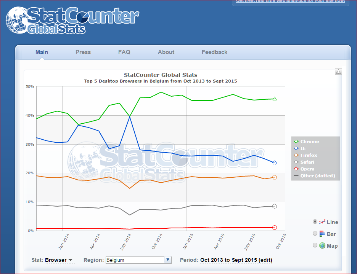Click the Bar chart icon
Screen dimensions: 357x274
(x=322, y=234)
